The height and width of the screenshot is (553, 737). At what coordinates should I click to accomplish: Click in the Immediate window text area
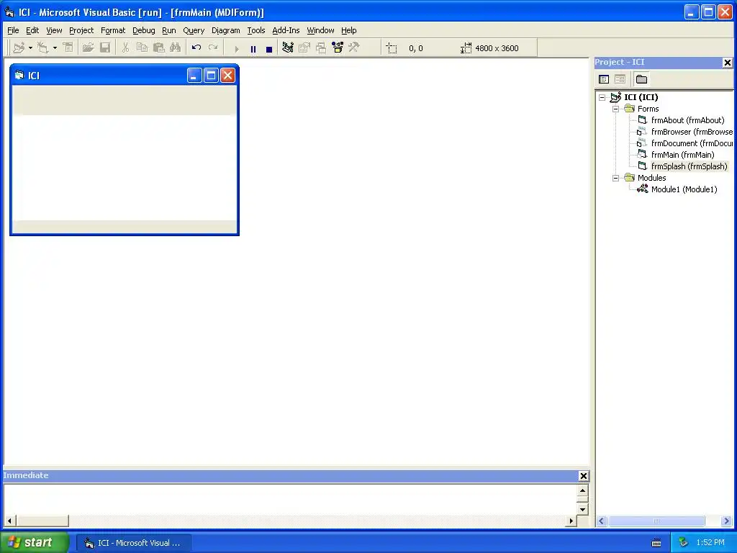(x=290, y=500)
